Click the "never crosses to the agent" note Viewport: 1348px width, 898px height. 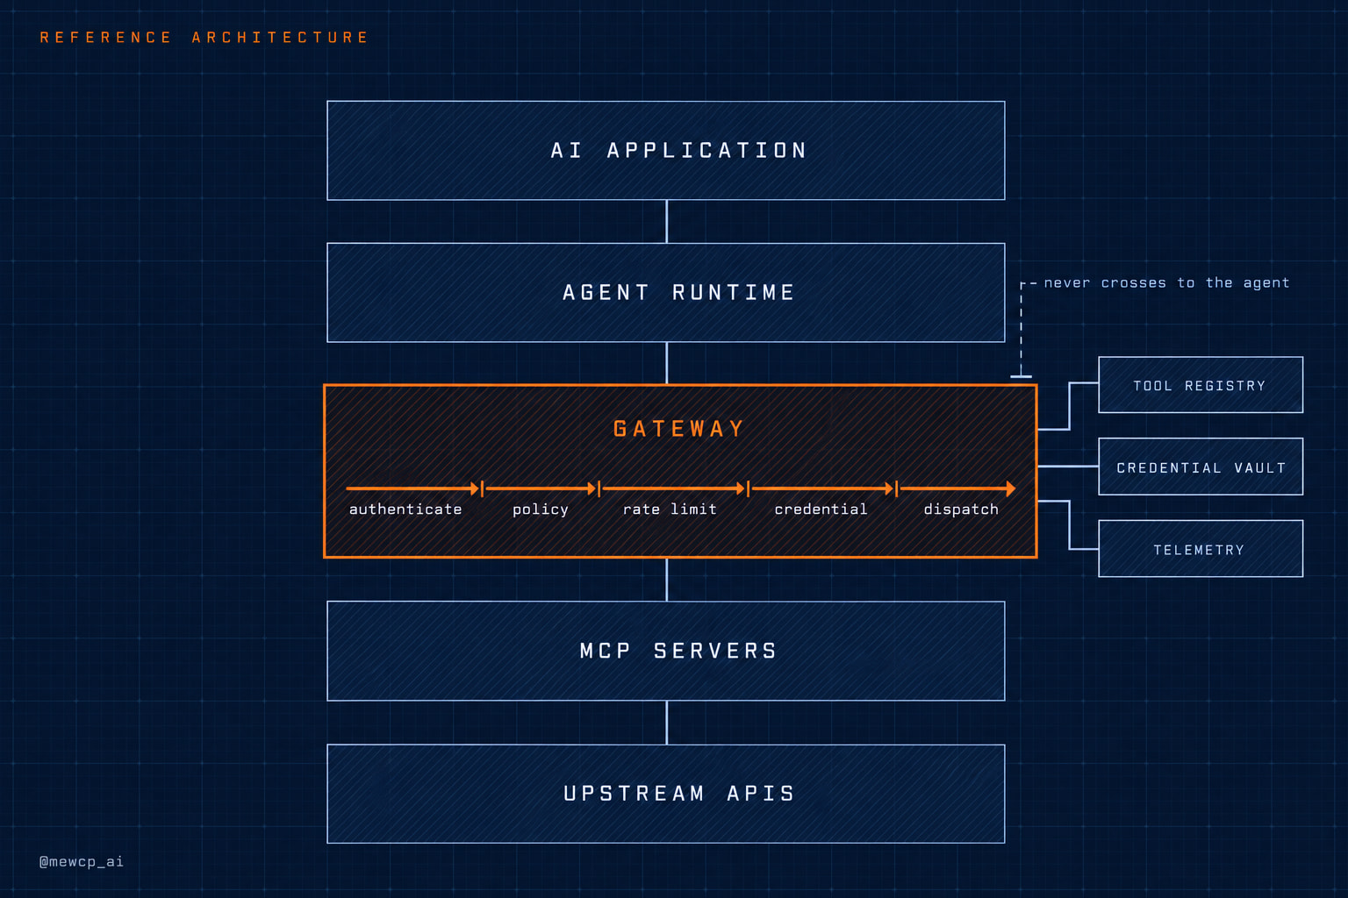1166,282
